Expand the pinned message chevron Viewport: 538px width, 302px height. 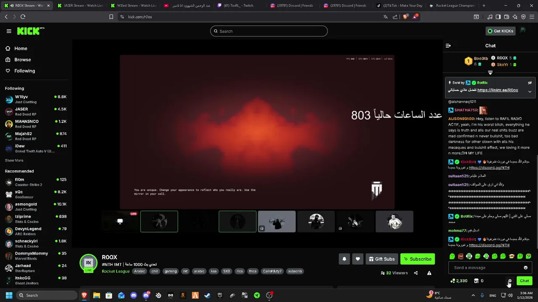click(530, 91)
